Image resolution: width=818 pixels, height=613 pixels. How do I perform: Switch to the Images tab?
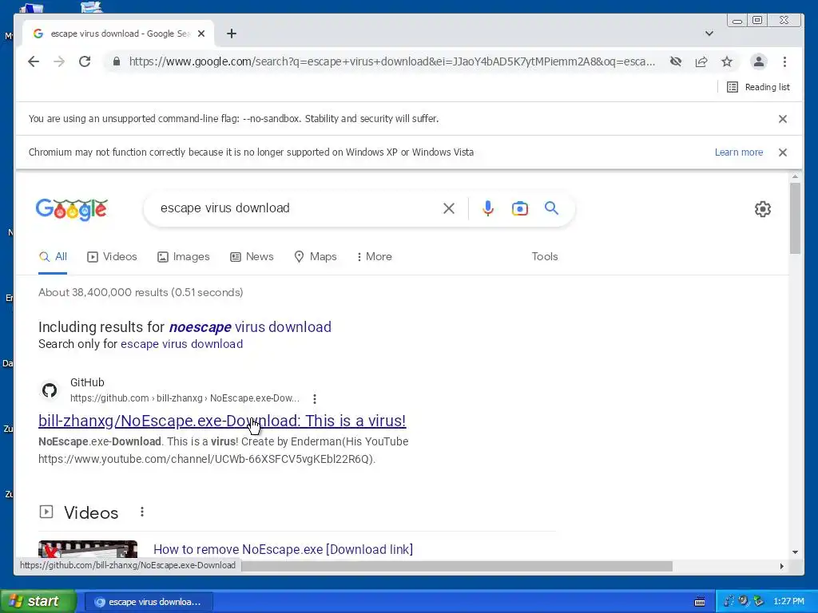(x=183, y=256)
